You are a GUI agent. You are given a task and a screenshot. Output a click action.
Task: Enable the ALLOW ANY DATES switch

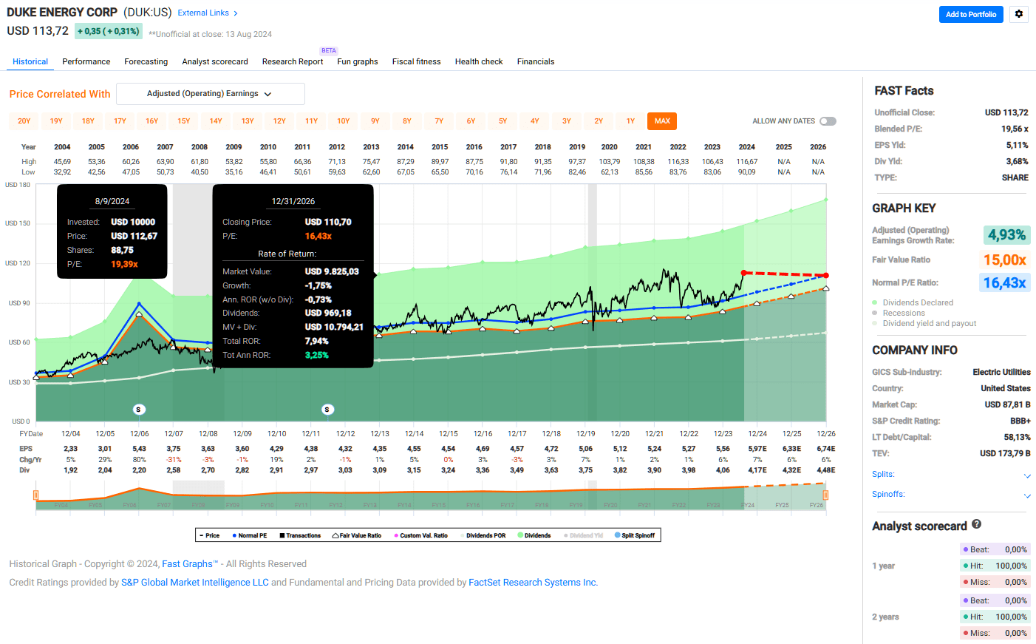[828, 121]
